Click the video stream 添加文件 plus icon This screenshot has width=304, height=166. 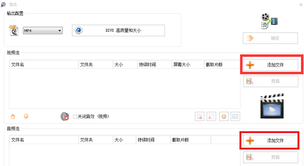[x=250, y=65]
